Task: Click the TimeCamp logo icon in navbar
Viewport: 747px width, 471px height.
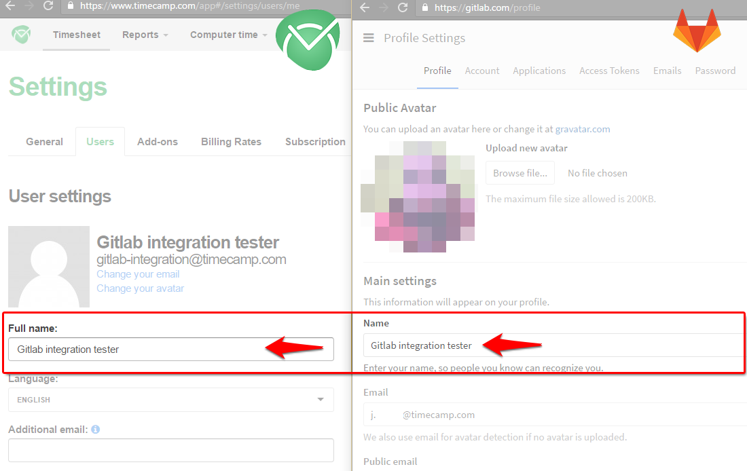Action: pos(22,35)
